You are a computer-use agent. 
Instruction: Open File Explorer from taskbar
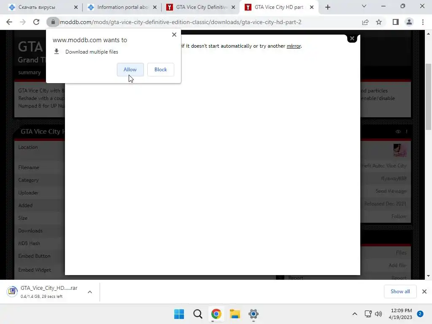click(235, 314)
